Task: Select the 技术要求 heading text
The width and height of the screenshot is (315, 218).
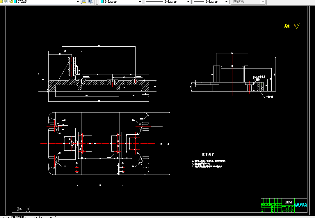Action: tap(208, 154)
